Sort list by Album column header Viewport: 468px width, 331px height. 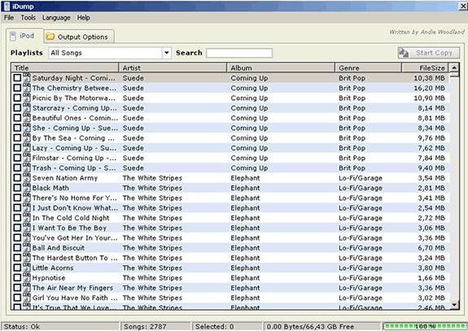tap(281, 68)
